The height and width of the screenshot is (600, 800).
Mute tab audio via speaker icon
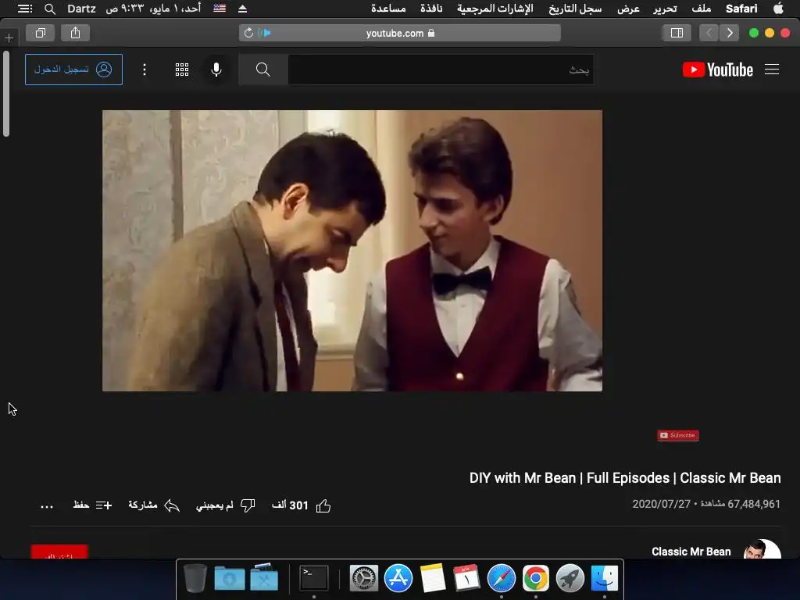pyautogui.click(x=264, y=33)
